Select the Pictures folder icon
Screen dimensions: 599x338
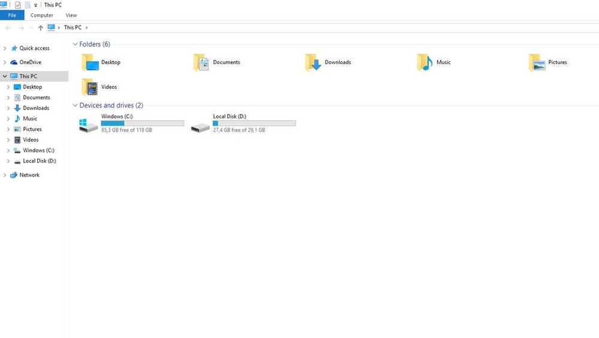point(537,62)
